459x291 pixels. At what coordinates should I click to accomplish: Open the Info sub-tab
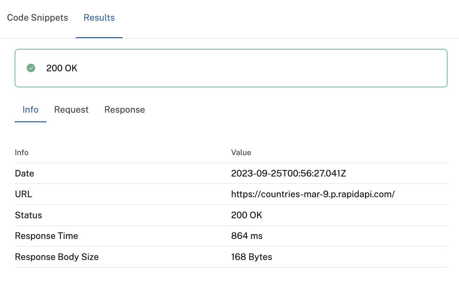pos(30,109)
